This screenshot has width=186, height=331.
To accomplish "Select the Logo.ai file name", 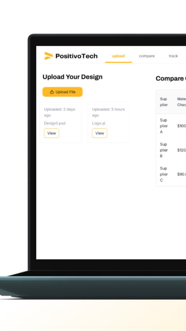I will [99, 123].
